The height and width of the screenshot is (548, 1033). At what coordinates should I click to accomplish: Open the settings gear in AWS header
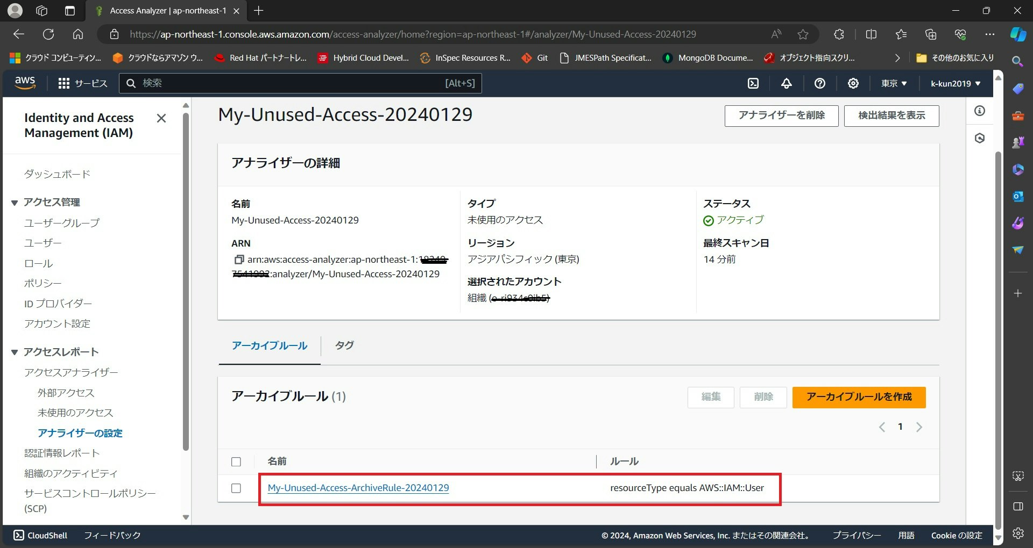[x=853, y=83]
